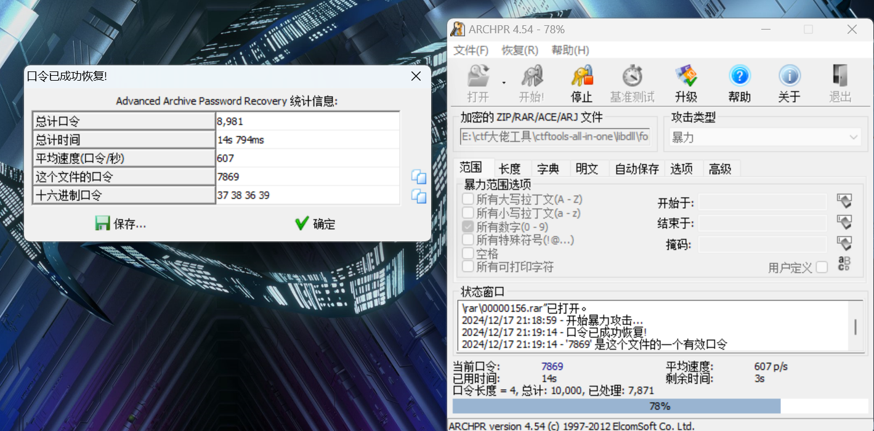
Task: Stop the attack with 停止 icon
Action: pyautogui.click(x=581, y=83)
